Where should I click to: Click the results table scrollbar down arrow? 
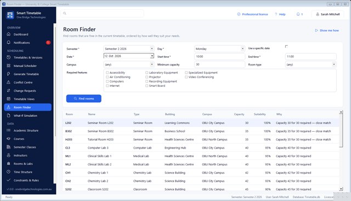click(341, 189)
